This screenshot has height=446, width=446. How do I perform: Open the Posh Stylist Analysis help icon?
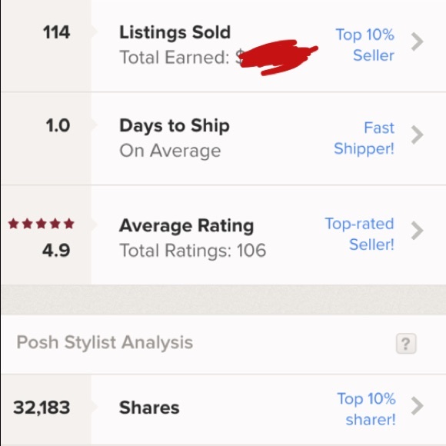[x=406, y=344]
